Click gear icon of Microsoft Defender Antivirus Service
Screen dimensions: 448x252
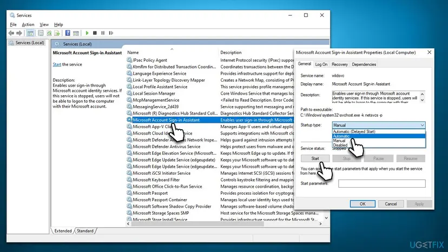129,147
